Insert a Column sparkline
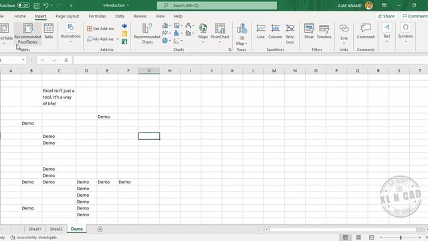Screen dimensions: 428x241 [275, 31]
